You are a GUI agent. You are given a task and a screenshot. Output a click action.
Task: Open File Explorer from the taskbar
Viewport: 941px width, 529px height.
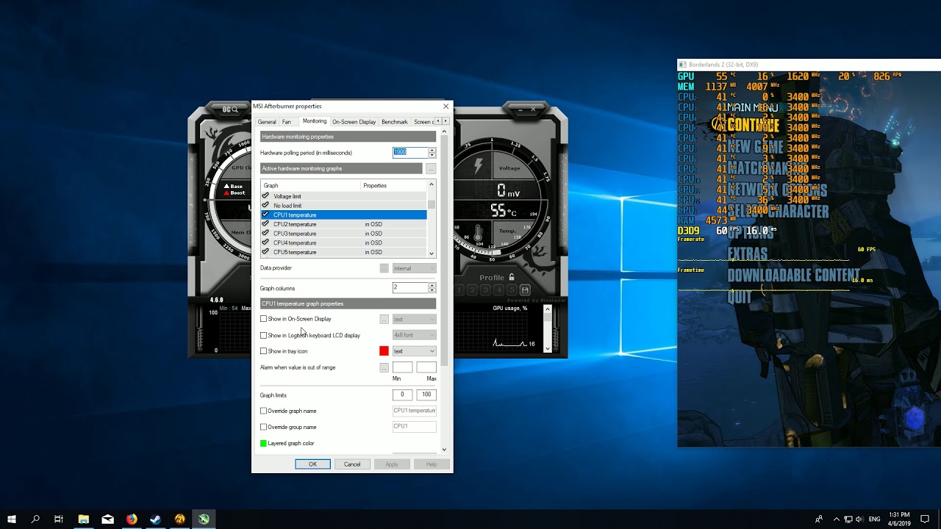click(84, 519)
